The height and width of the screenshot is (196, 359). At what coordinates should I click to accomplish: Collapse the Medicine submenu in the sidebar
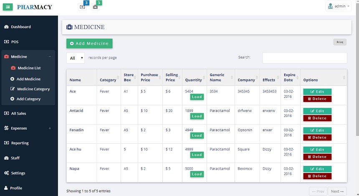pyautogui.click(x=50, y=56)
